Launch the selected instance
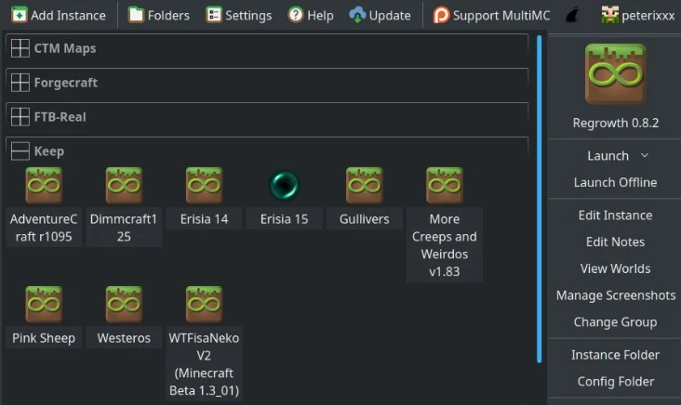 [608, 156]
